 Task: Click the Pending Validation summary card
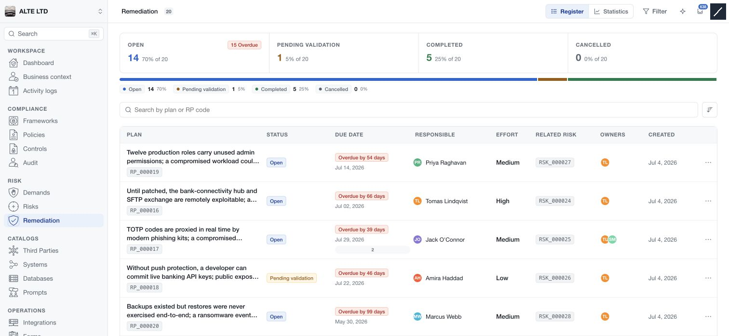pos(344,53)
